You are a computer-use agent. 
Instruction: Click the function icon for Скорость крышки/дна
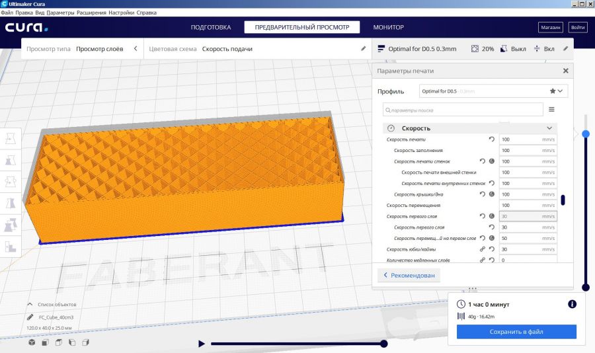492,194
